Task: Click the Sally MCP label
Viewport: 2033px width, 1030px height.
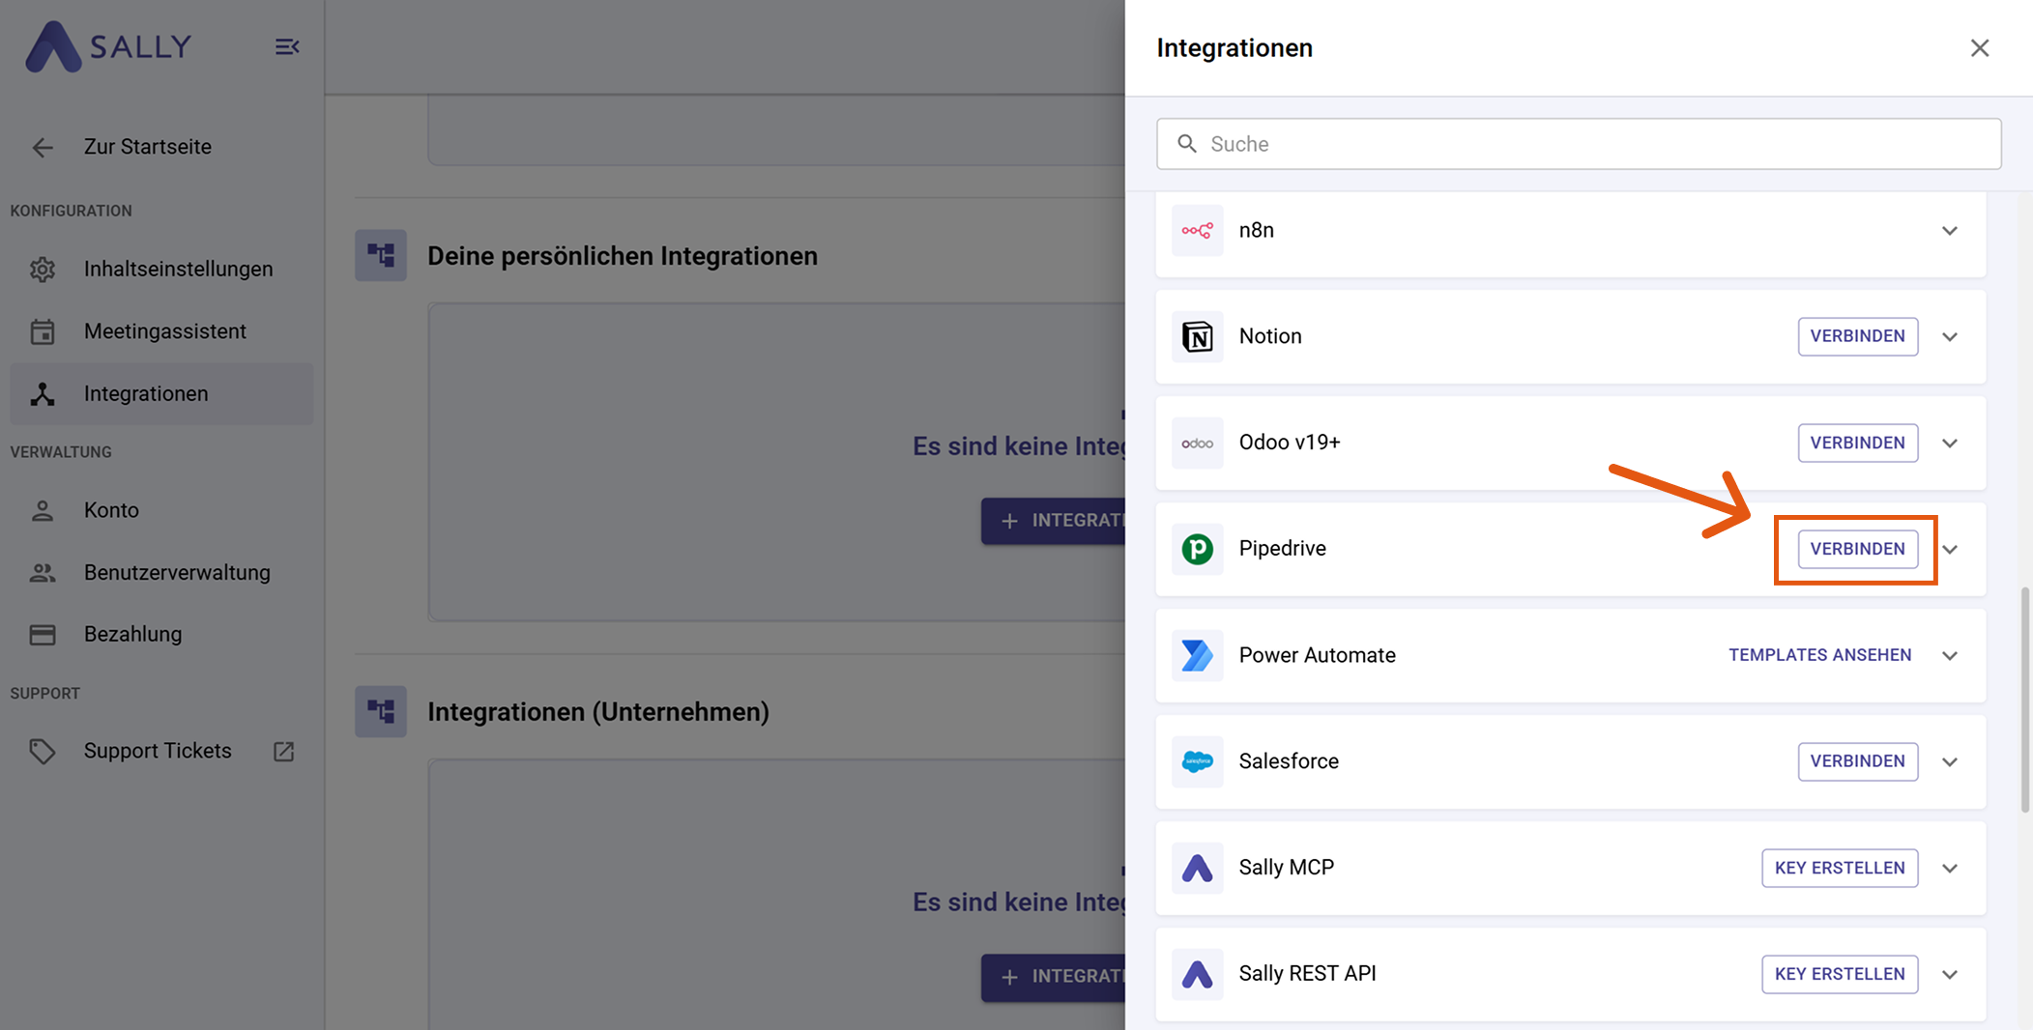Action: (x=1287, y=868)
